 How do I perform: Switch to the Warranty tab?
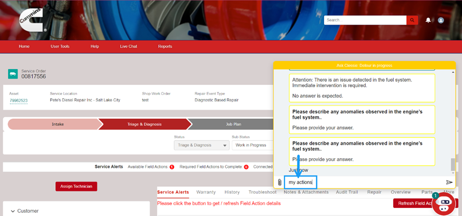pyautogui.click(x=206, y=192)
